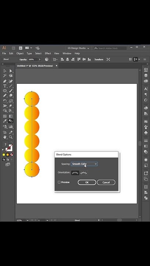150x266 pixels.
Task: Activate Draw Behind mode
Action: click(8, 160)
